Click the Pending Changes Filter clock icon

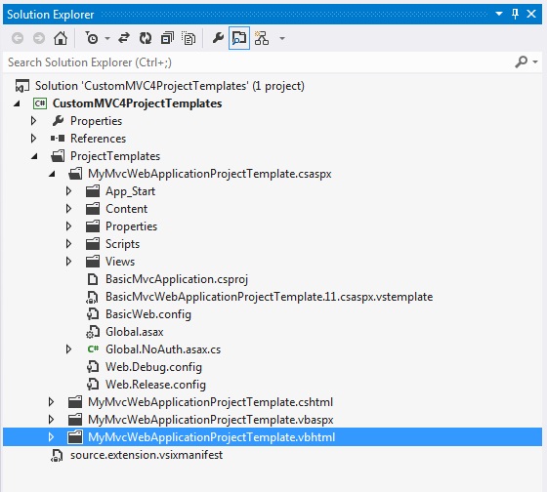tap(92, 38)
